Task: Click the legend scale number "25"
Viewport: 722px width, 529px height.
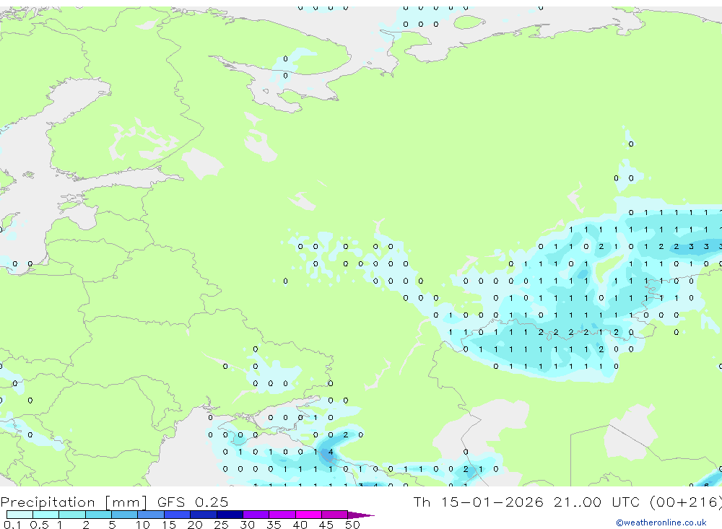Action: (222, 525)
